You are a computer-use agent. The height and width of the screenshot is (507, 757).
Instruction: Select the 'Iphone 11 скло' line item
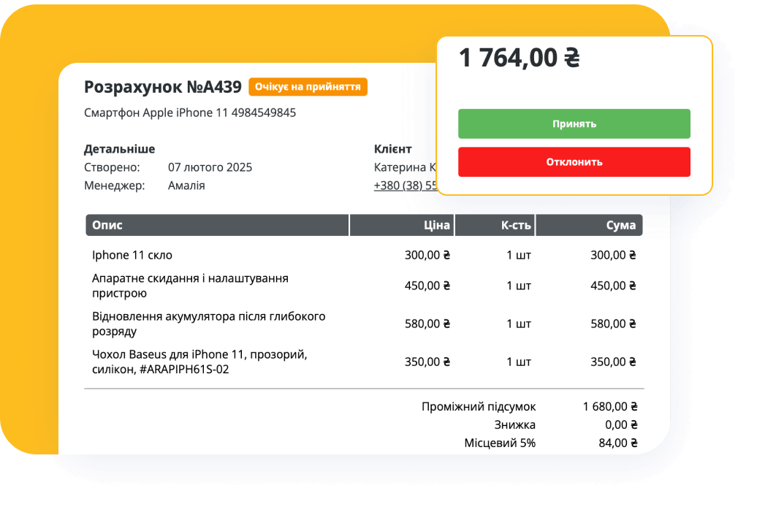132,255
